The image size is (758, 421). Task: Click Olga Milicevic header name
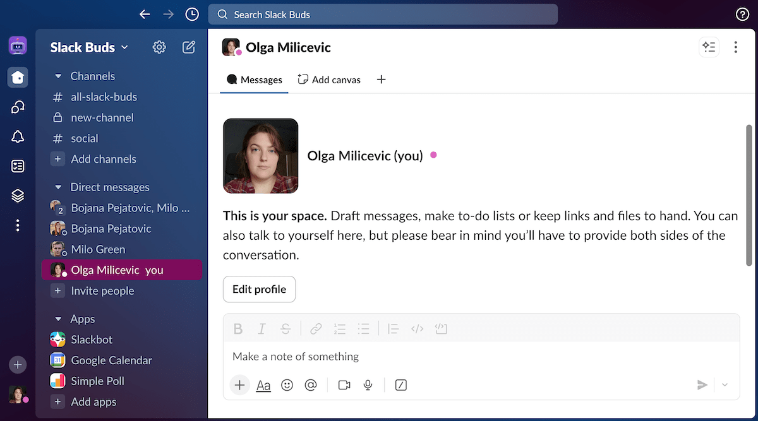[288, 47]
